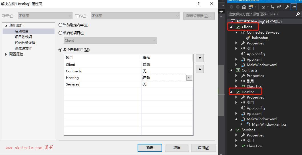
Task: Select the 单启动项目 radio button
Action: pyautogui.click(x=60, y=33)
